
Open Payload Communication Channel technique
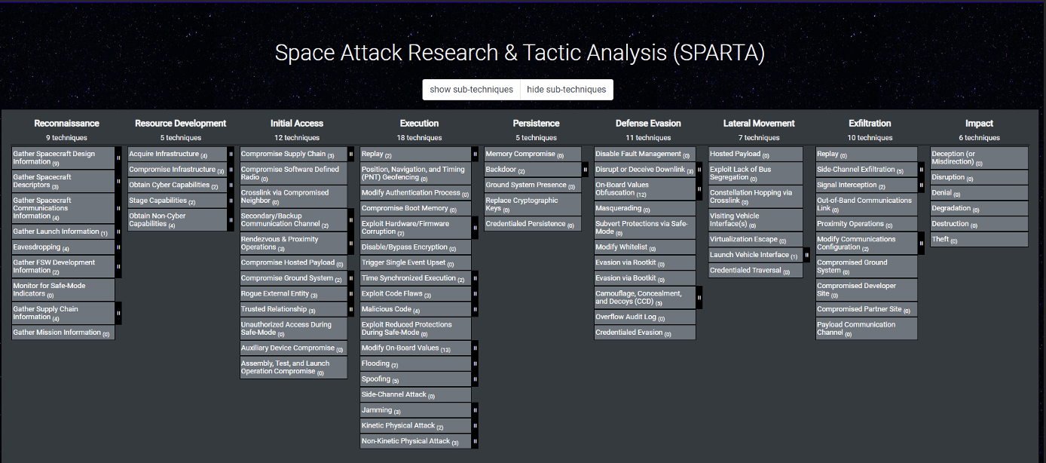(x=867, y=329)
